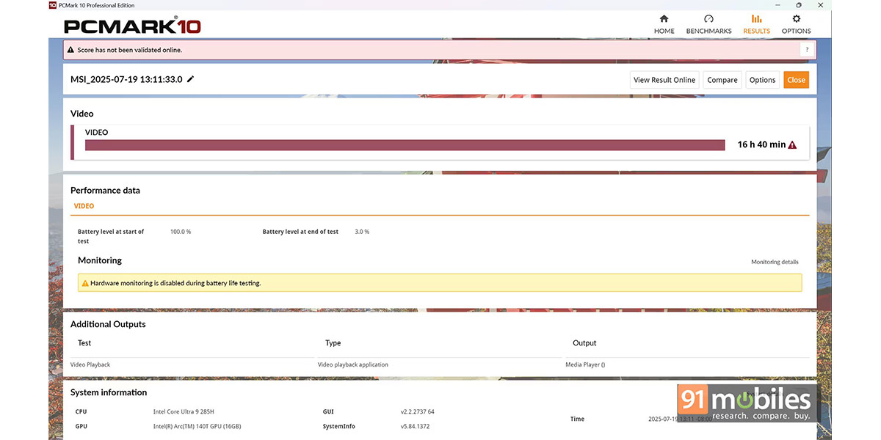Image resolution: width=881 pixels, height=440 pixels.
Task: Click 'Video playback application' type cell
Action: pyautogui.click(x=353, y=364)
